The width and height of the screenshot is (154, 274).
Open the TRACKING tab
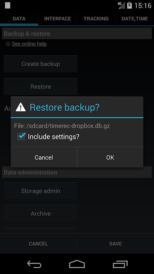pyautogui.click(x=96, y=19)
